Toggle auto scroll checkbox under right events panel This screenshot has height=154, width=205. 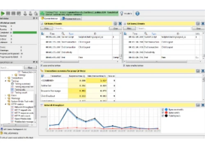pyautogui.click(x=124, y=66)
